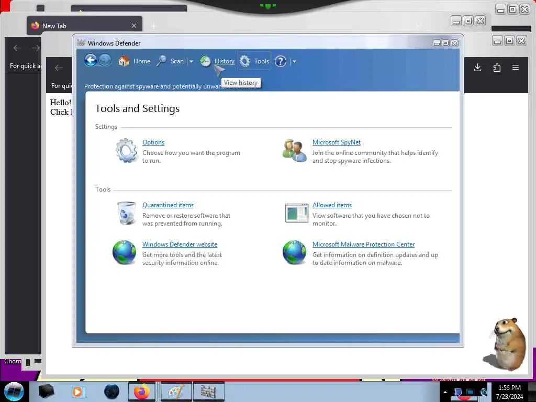The width and height of the screenshot is (536, 402).
Task: Open Windows Defender wall taskbar icon
Action: 208,392
